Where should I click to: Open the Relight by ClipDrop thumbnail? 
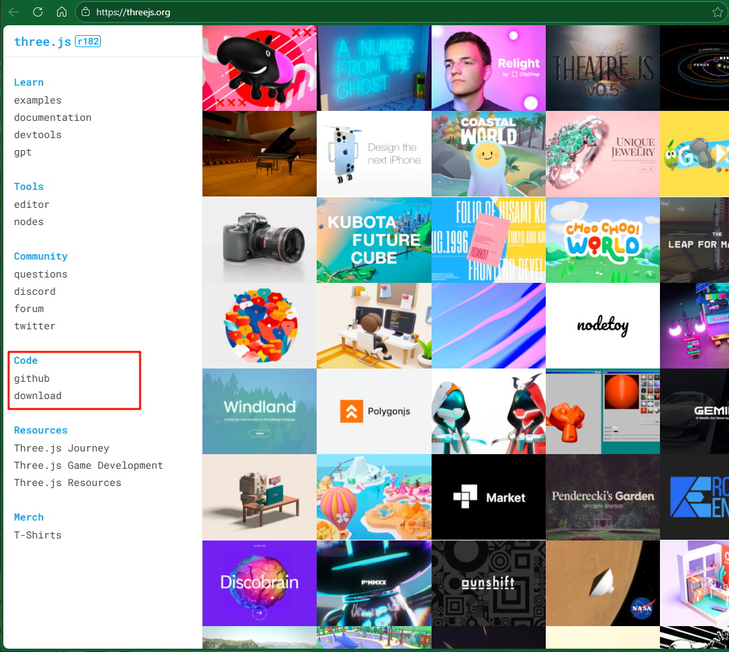pos(488,68)
